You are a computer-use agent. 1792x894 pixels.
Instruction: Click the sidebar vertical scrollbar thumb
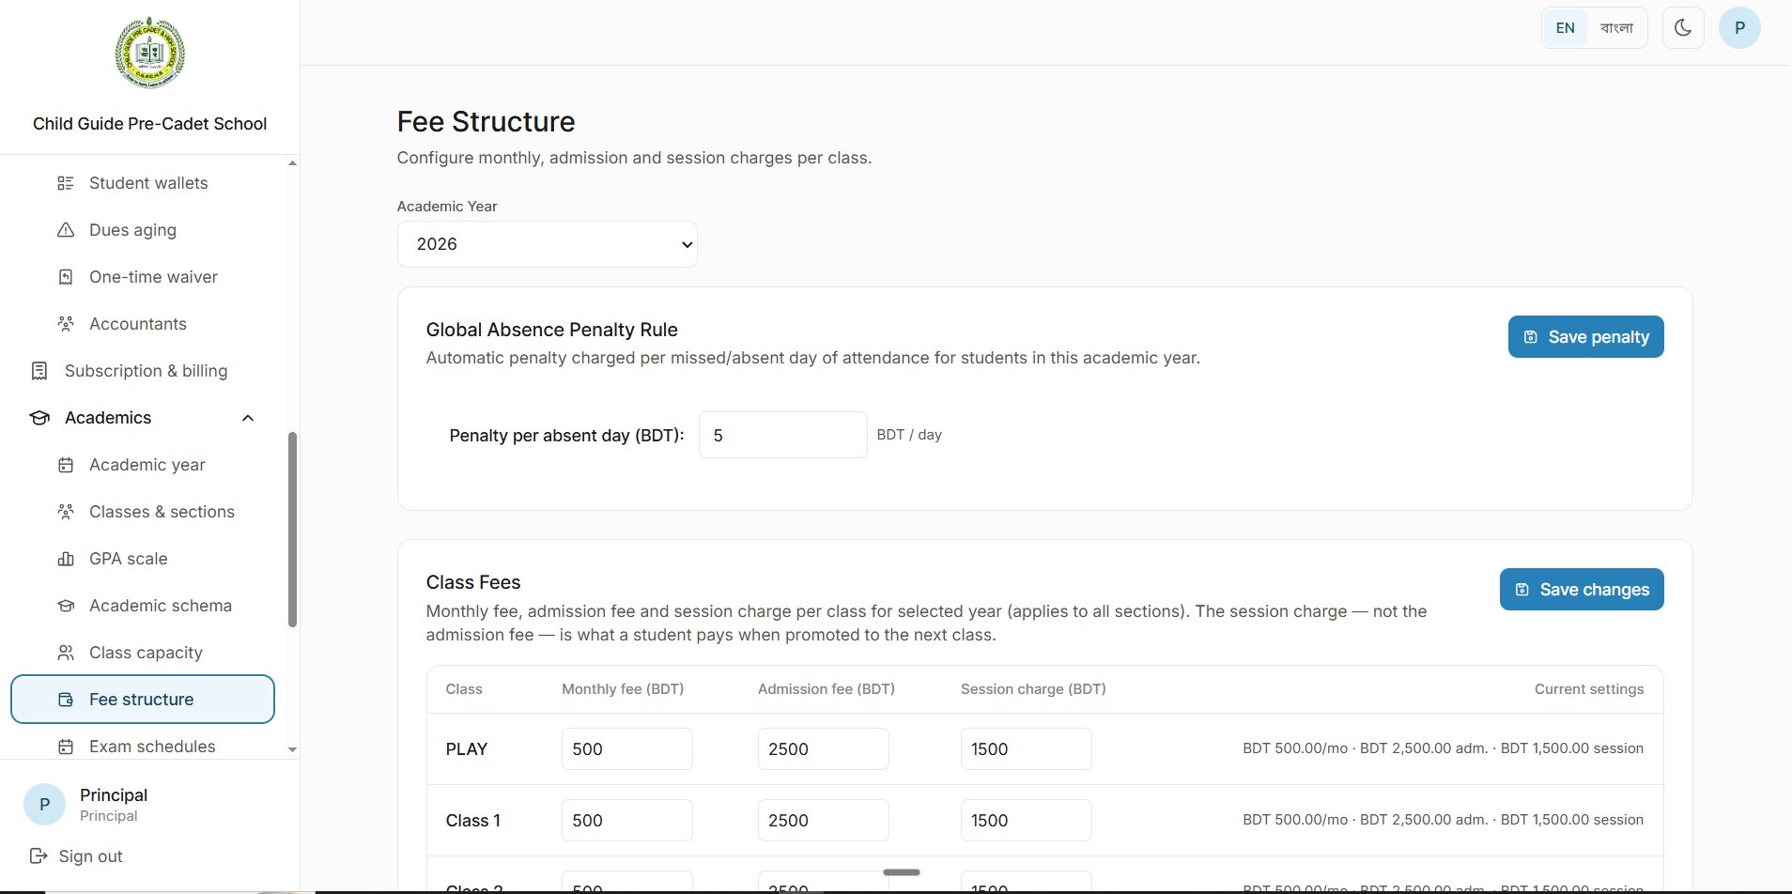coord(292,530)
